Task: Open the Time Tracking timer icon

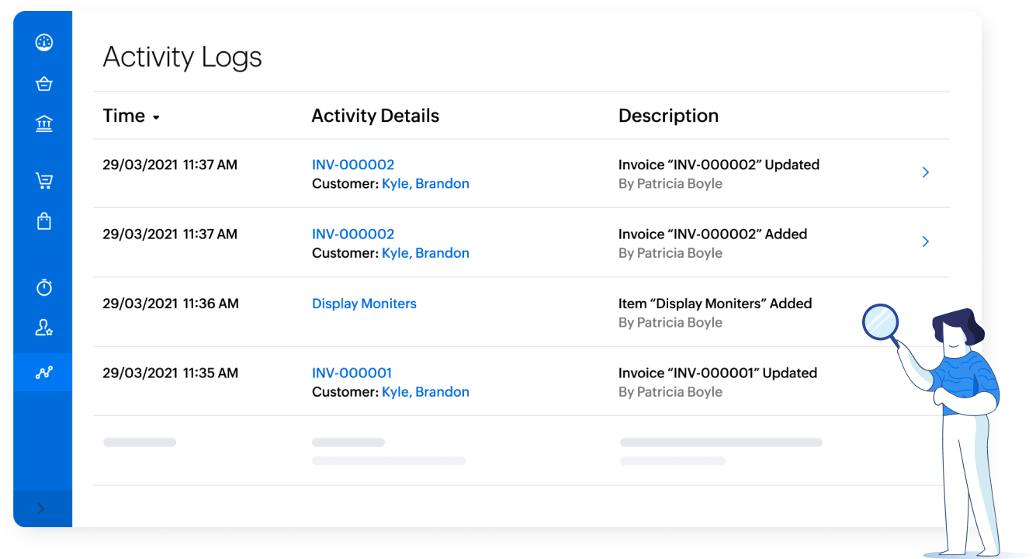Action: click(x=43, y=286)
